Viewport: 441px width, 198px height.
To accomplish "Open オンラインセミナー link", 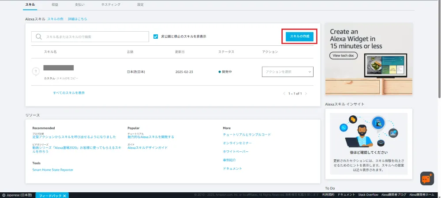I will pyautogui.click(x=237, y=143).
